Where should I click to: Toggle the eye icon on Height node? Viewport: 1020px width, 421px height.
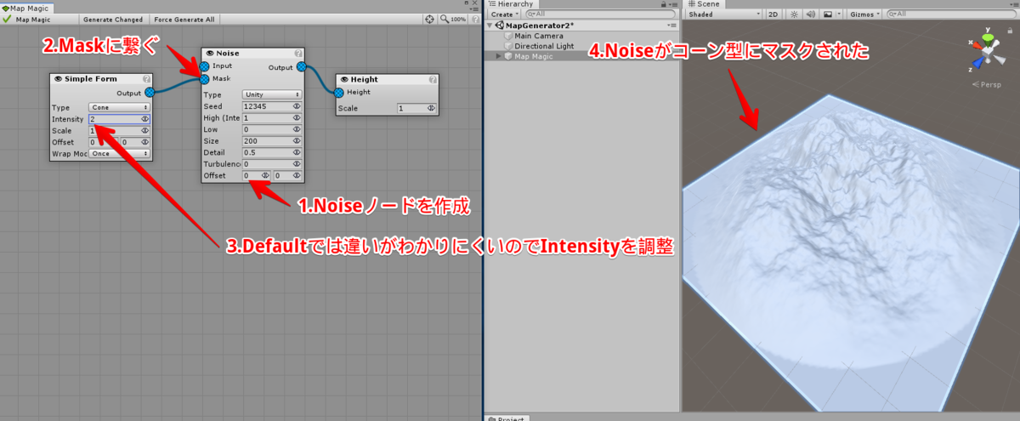pos(344,79)
